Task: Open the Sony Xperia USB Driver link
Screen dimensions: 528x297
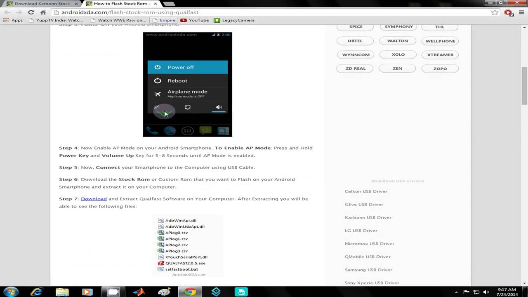Action: coord(372,283)
